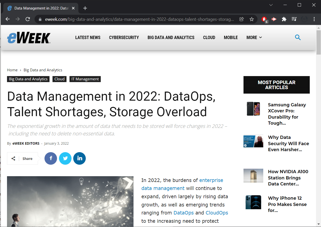
Task: Follow the enterprise data management link
Action: click(x=182, y=184)
